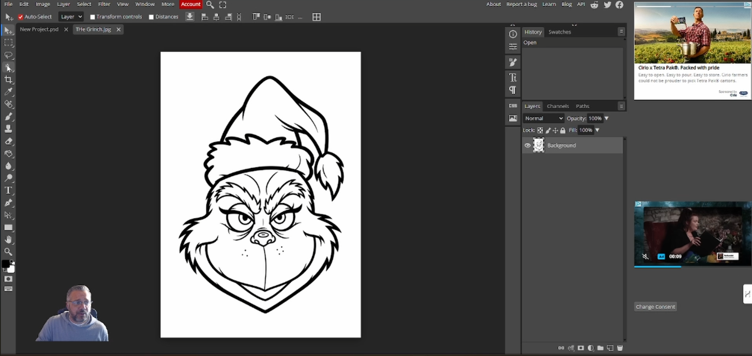752x356 pixels.
Task: Select the Crop tool
Action: tap(9, 80)
